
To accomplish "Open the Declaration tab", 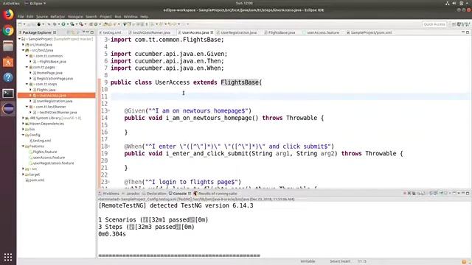I will click(x=156, y=194).
